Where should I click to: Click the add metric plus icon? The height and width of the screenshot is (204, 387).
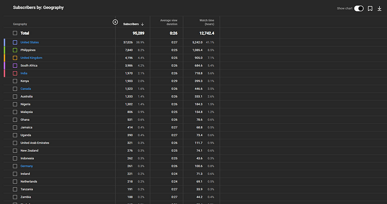(x=115, y=22)
